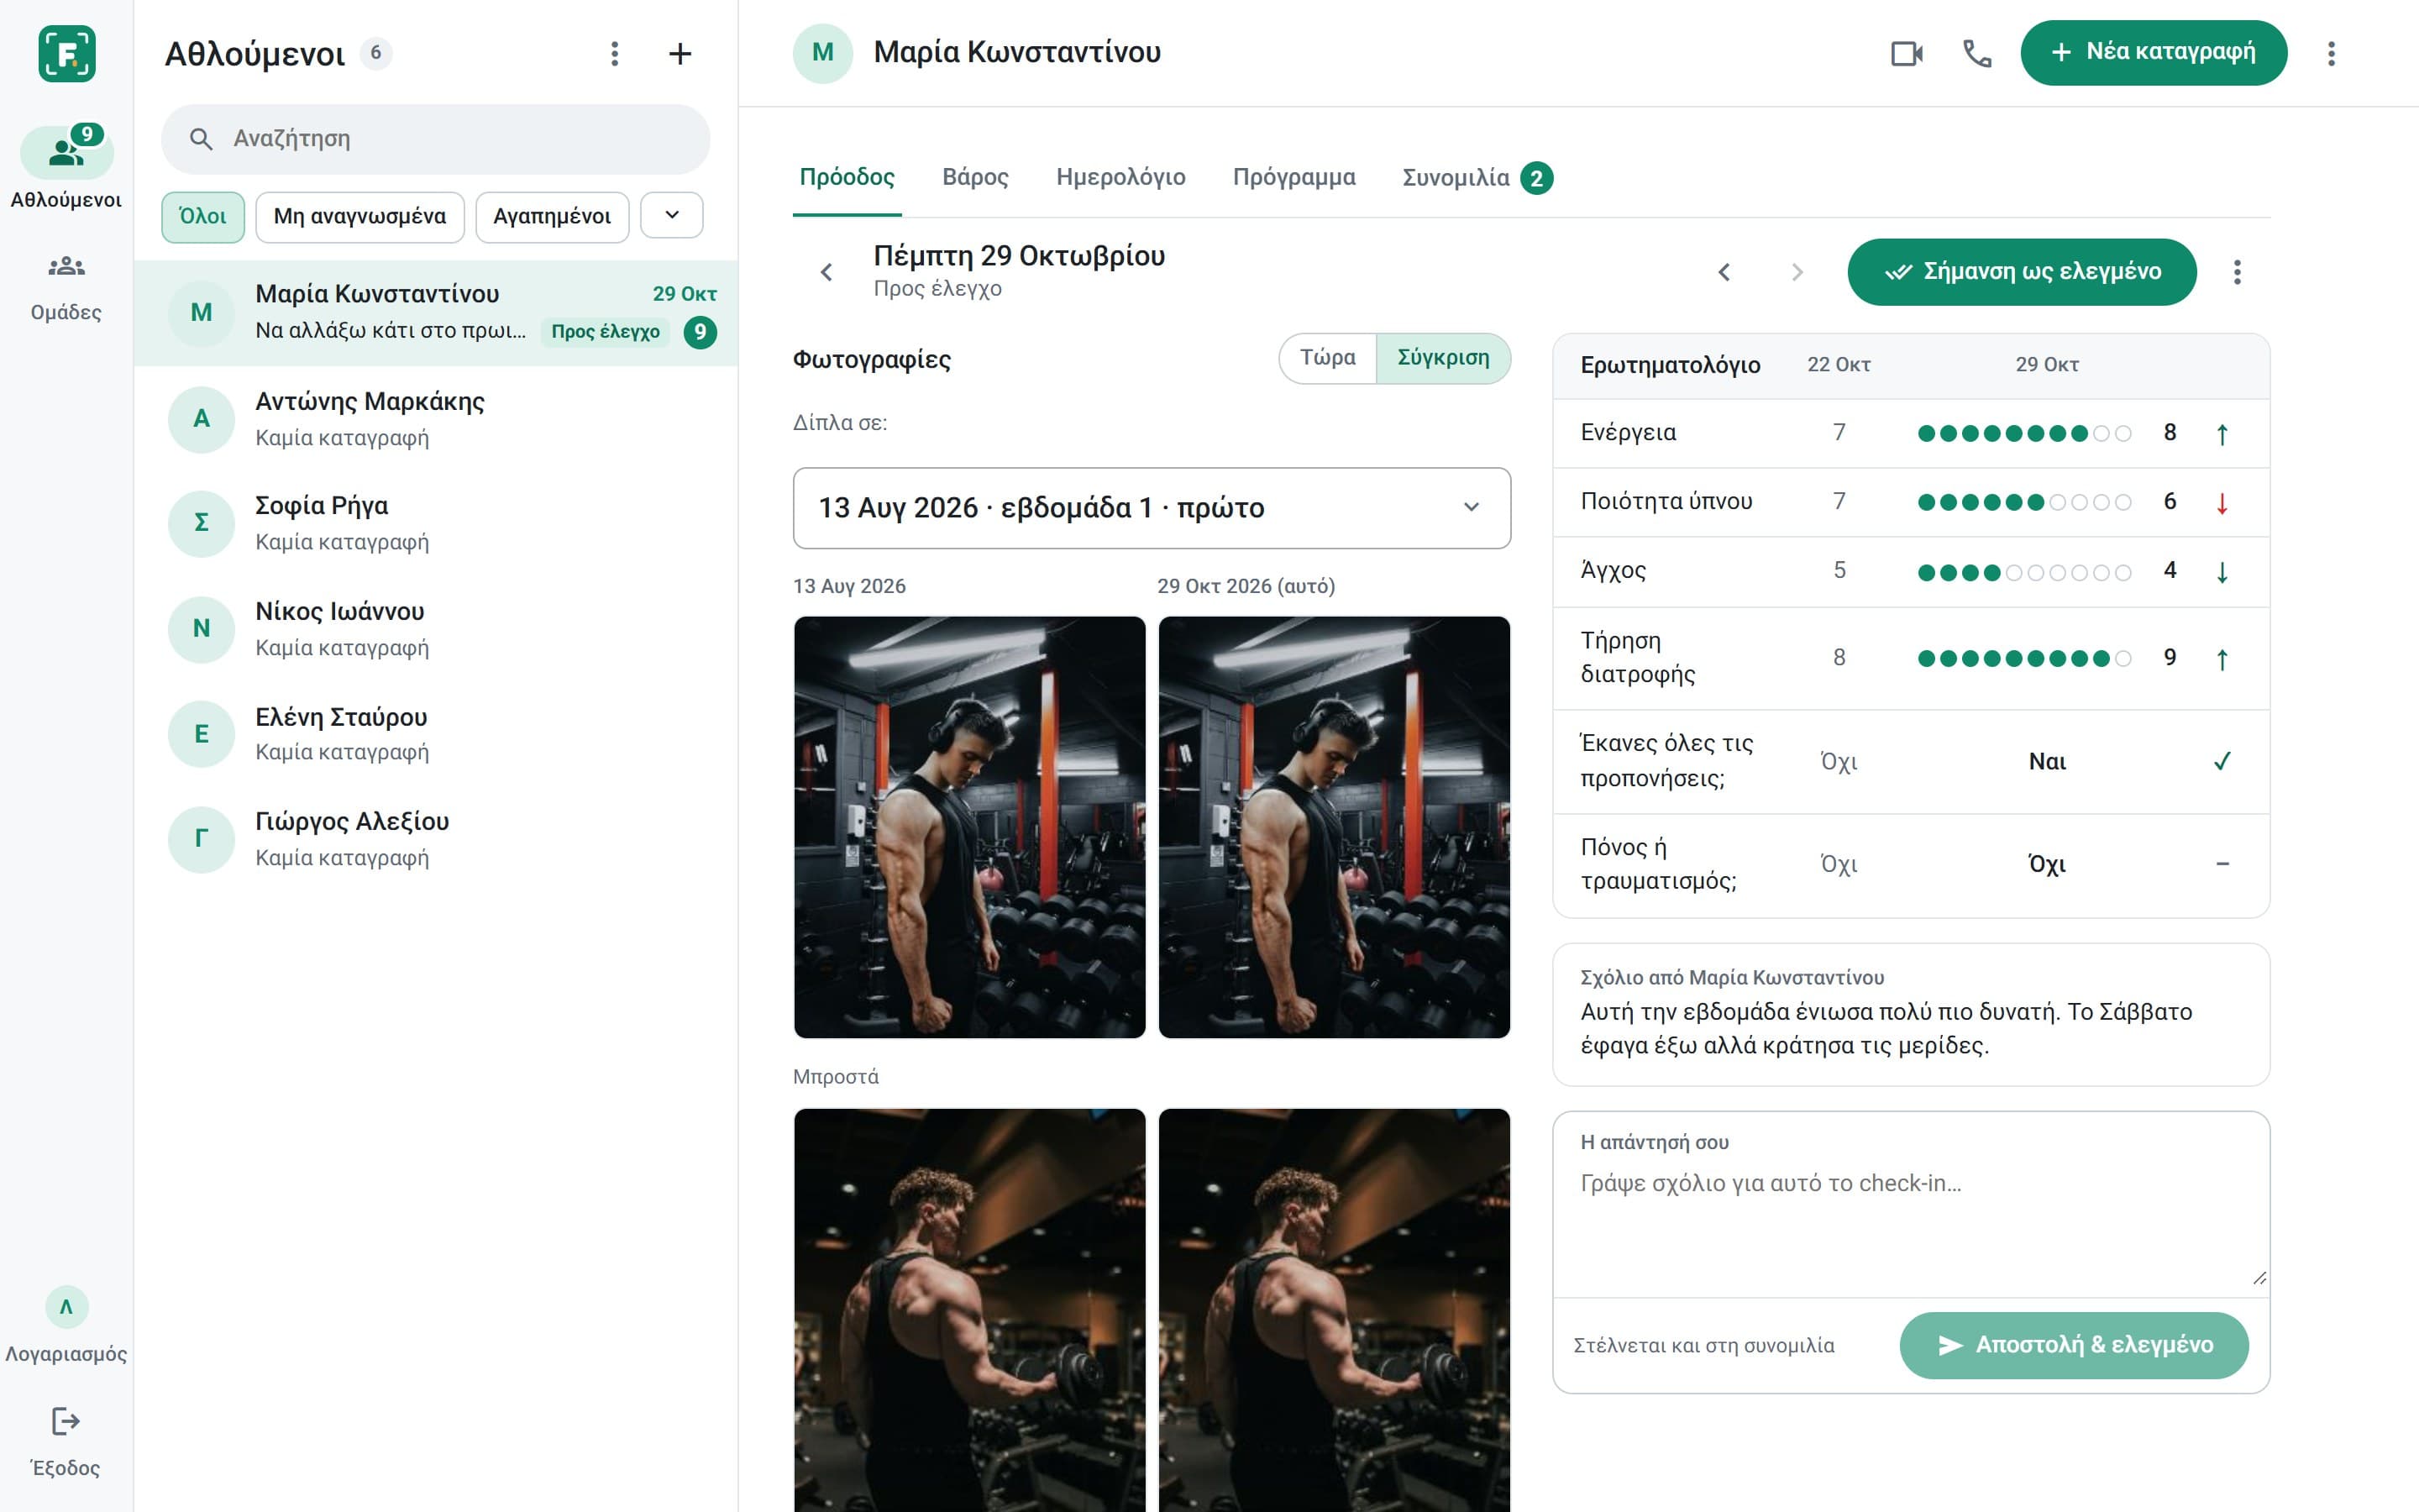Screen dimensions: 2419x1512
Task: Select athlete Μαρία Κωνσταντίνου in list
Action: (x=436, y=313)
